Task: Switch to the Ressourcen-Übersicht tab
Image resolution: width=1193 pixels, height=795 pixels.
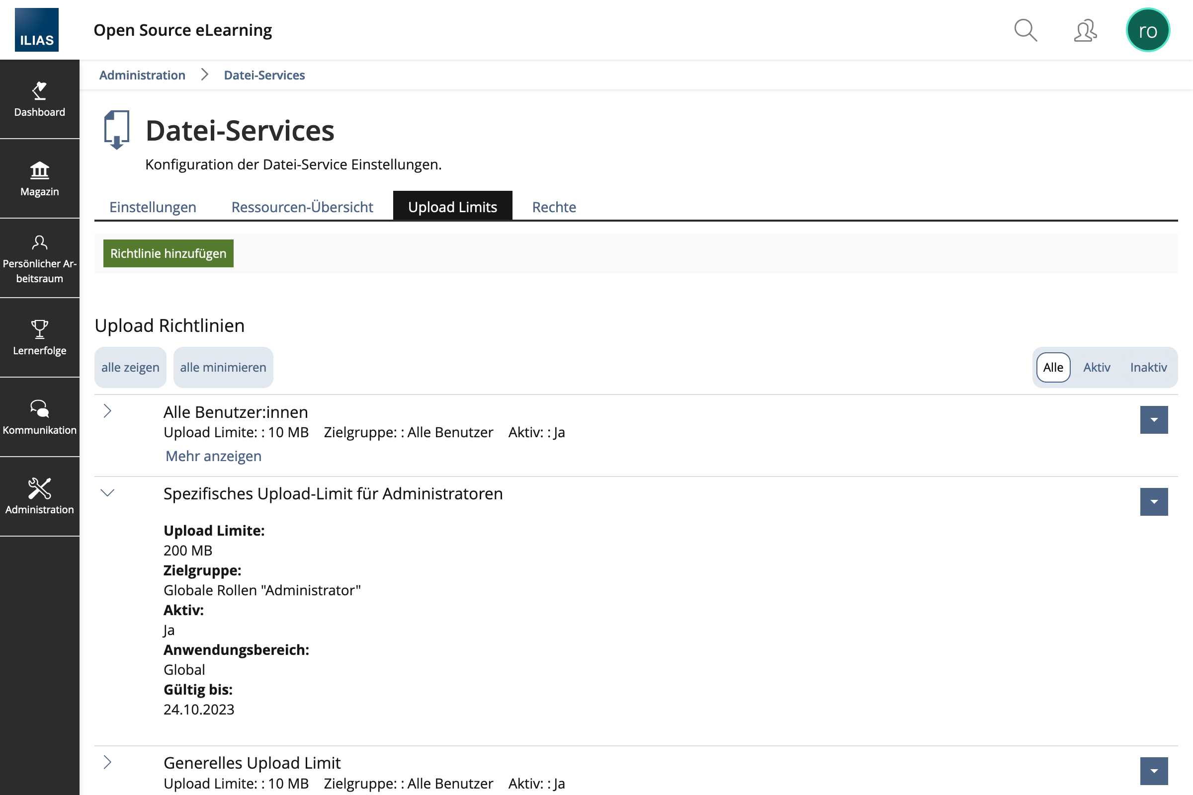Action: point(302,207)
